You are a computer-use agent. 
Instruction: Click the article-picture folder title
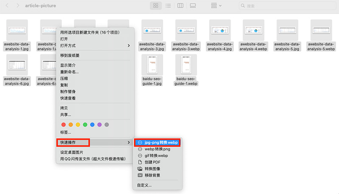point(40,5)
